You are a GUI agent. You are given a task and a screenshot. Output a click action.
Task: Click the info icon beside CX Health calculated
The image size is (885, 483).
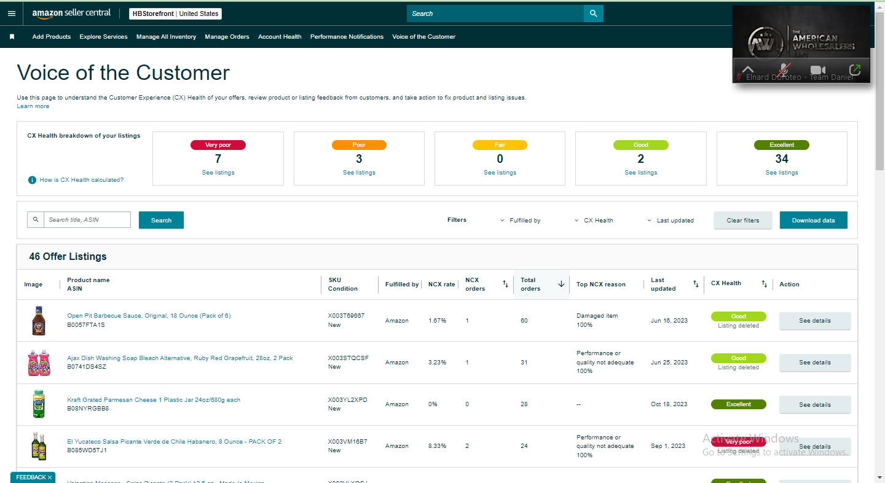coord(32,180)
